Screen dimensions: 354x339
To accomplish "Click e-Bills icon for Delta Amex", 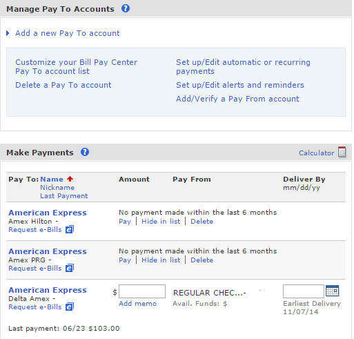I will [x=70, y=307].
